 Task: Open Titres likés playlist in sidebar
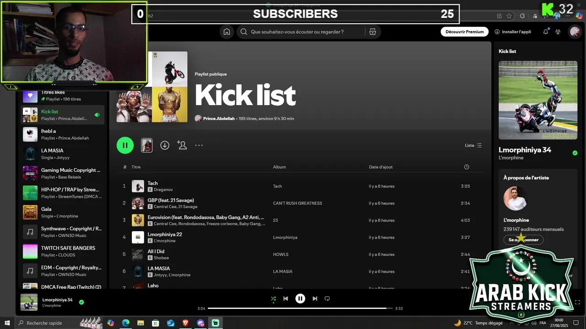coord(62,96)
